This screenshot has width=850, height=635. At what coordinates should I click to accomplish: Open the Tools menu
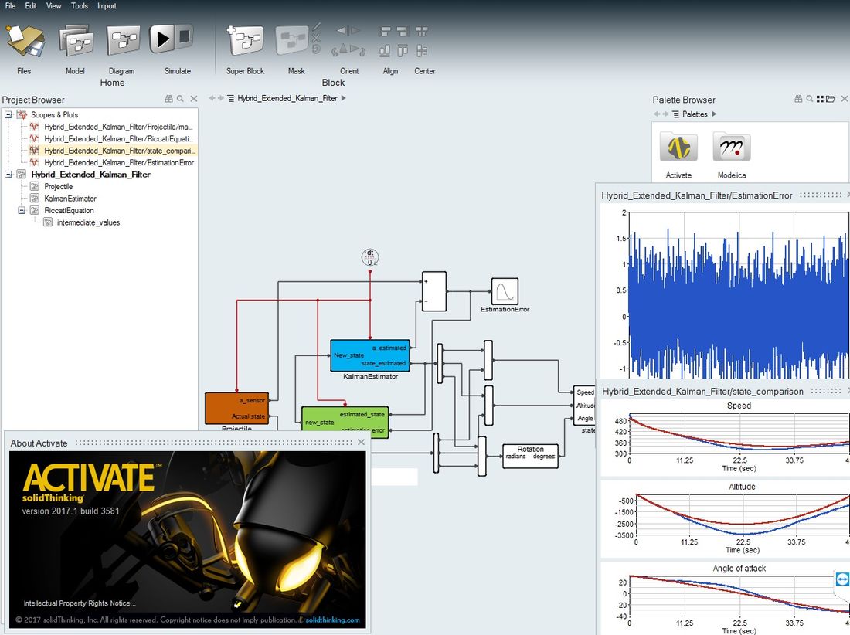coord(80,6)
